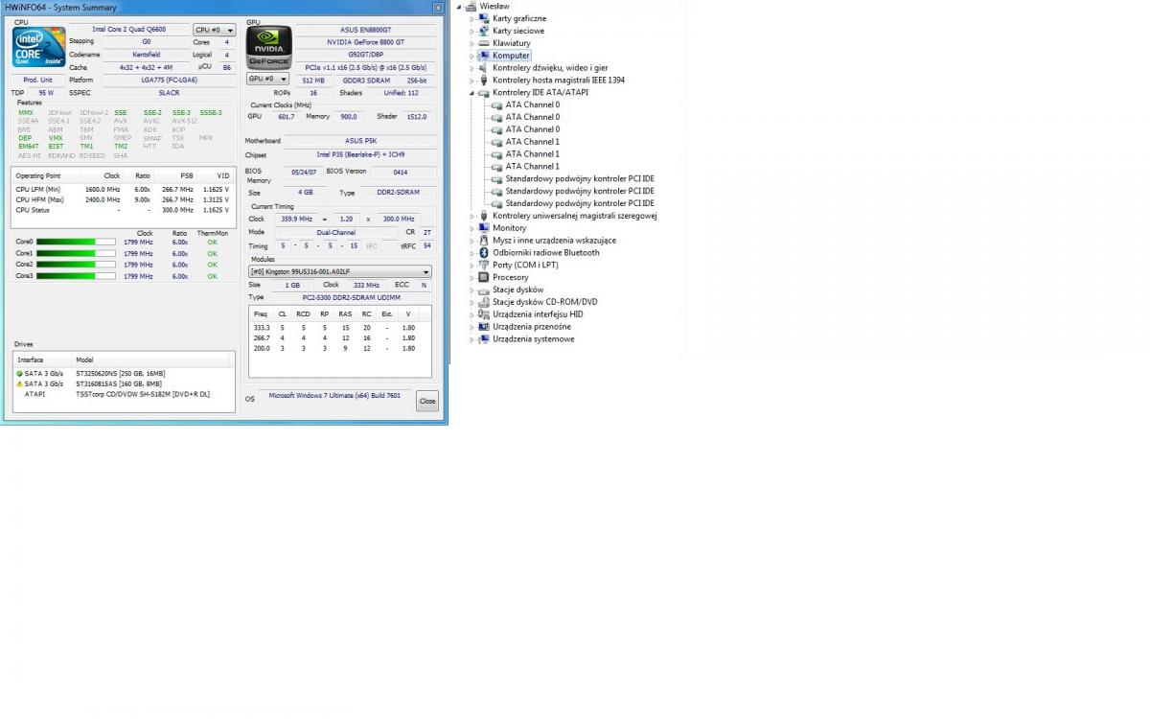Click the speaker icon for Kontrolery dźwięku
Image resolution: width=1150 pixels, height=719 pixels.
(484, 68)
